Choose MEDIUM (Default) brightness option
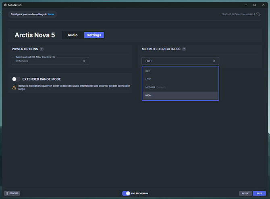The height and width of the screenshot is (199, 270). [x=180, y=87]
